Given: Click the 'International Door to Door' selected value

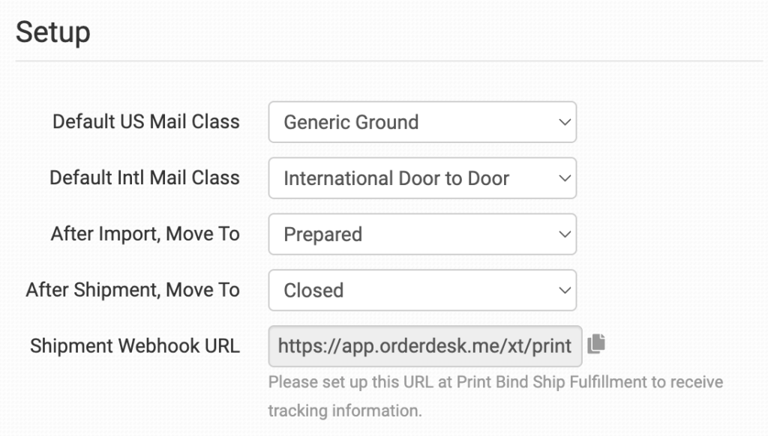Looking at the screenshot, I should click(x=396, y=178).
